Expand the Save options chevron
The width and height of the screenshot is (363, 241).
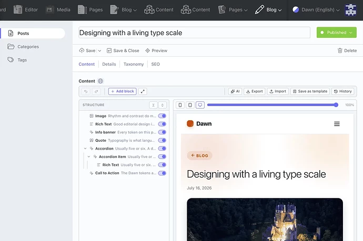99,50
